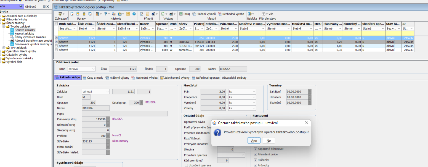Click the funnel filter icon in Nástroje
The width and height of the screenshot is (428, 167).
coord(106,14)
